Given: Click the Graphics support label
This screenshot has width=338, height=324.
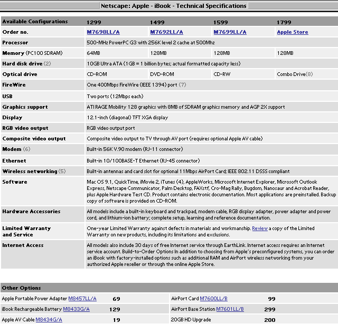Looking at the screenshot, I should (25, 107).
